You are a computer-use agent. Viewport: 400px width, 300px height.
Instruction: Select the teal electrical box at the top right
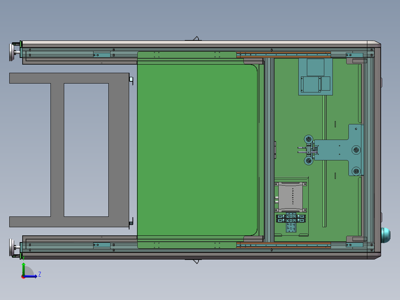(315, 76)
